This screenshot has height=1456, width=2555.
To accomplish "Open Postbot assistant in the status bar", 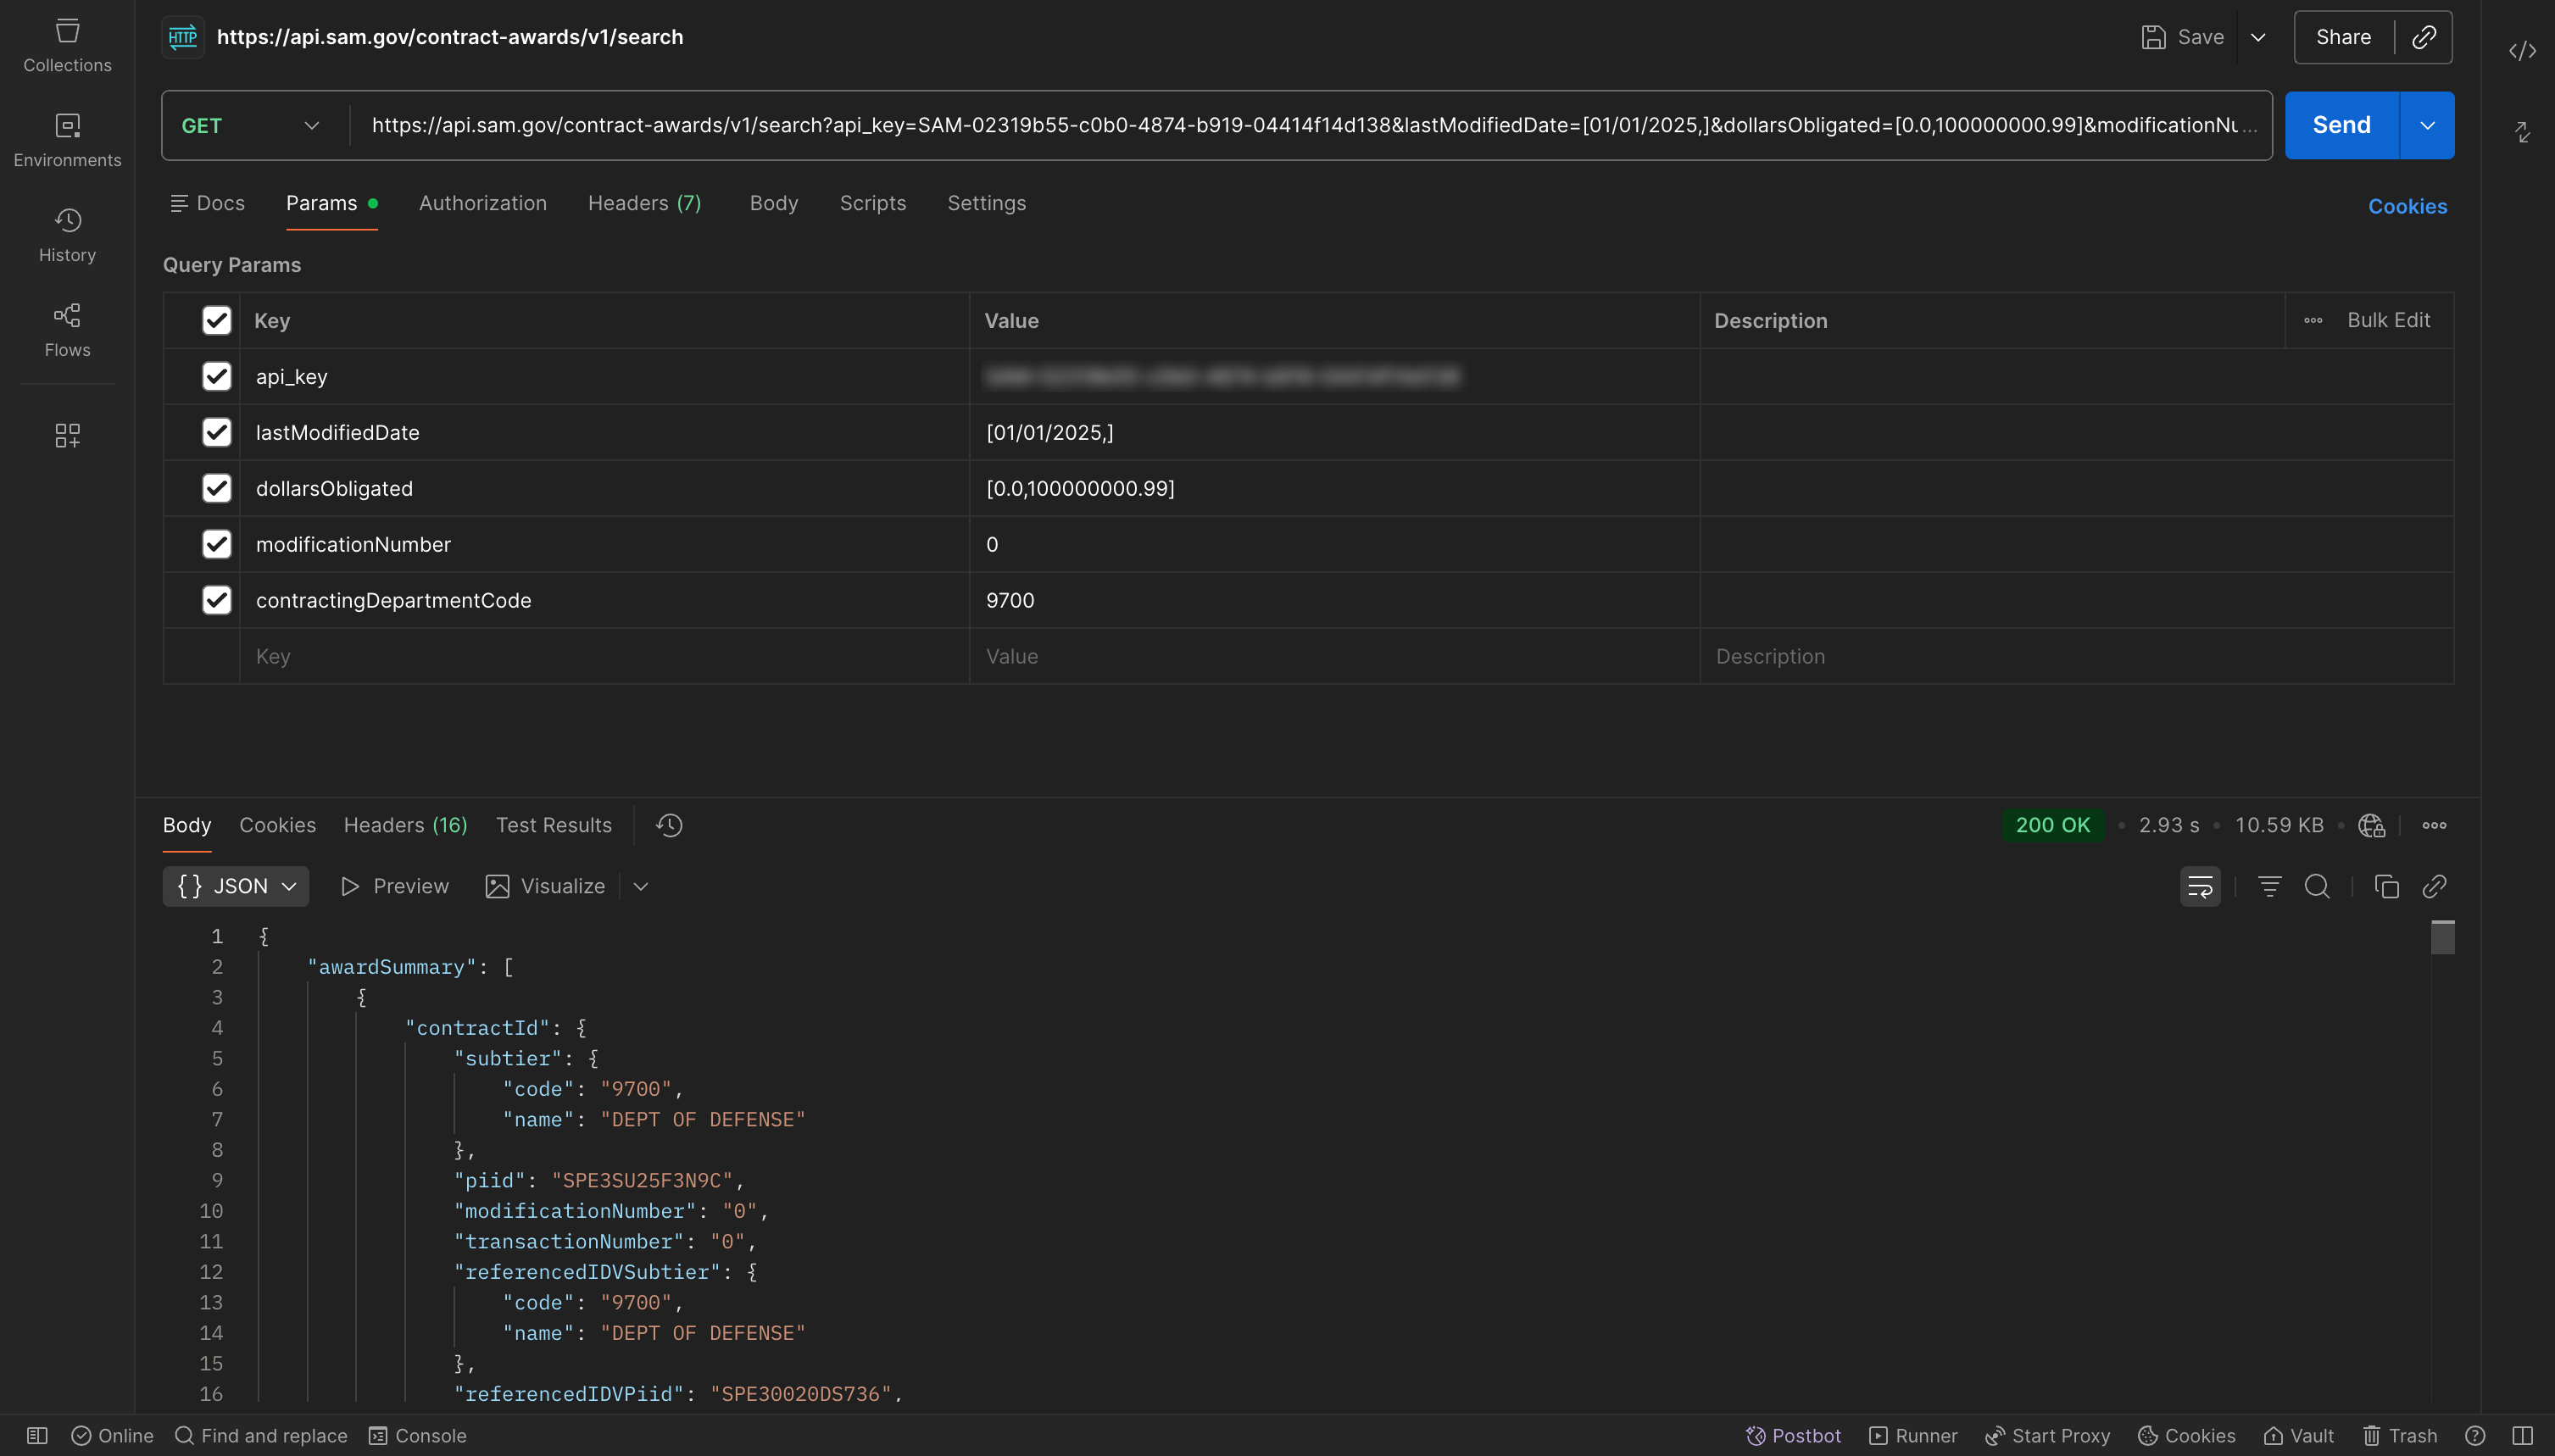I will tap(1792, 1436).
